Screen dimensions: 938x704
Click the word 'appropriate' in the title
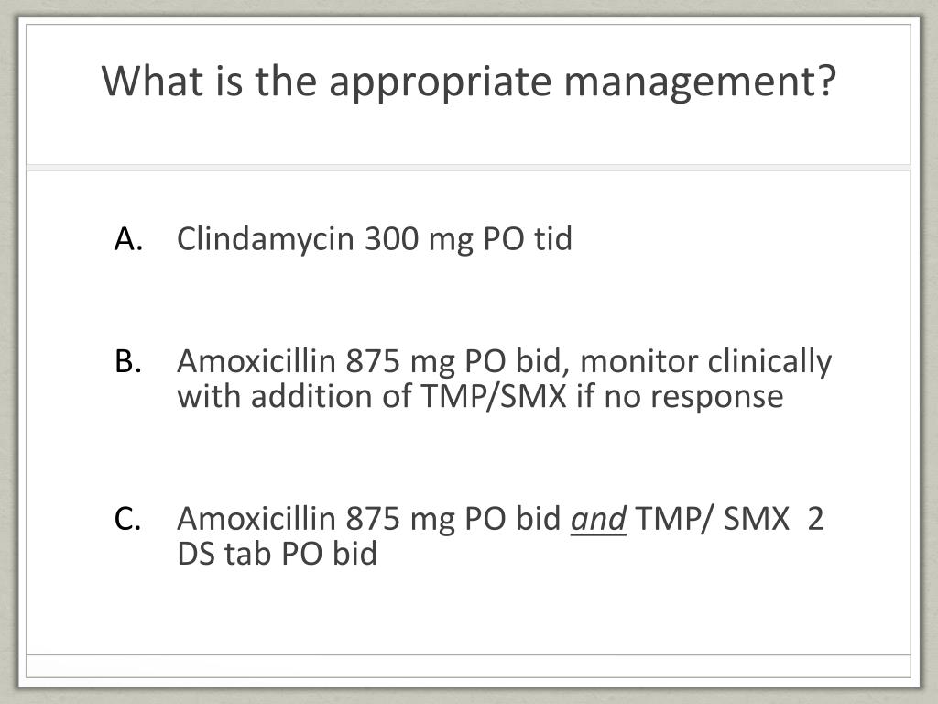441,82
